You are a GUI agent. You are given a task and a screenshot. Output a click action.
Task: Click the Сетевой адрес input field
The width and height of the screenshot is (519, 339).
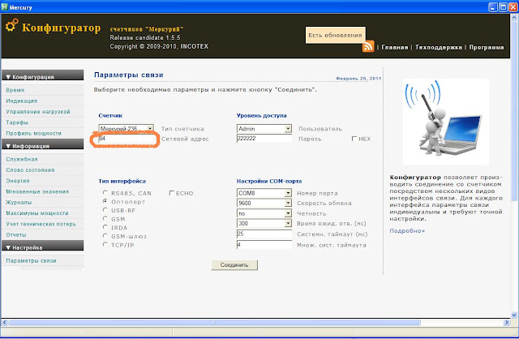coord(127,139)
